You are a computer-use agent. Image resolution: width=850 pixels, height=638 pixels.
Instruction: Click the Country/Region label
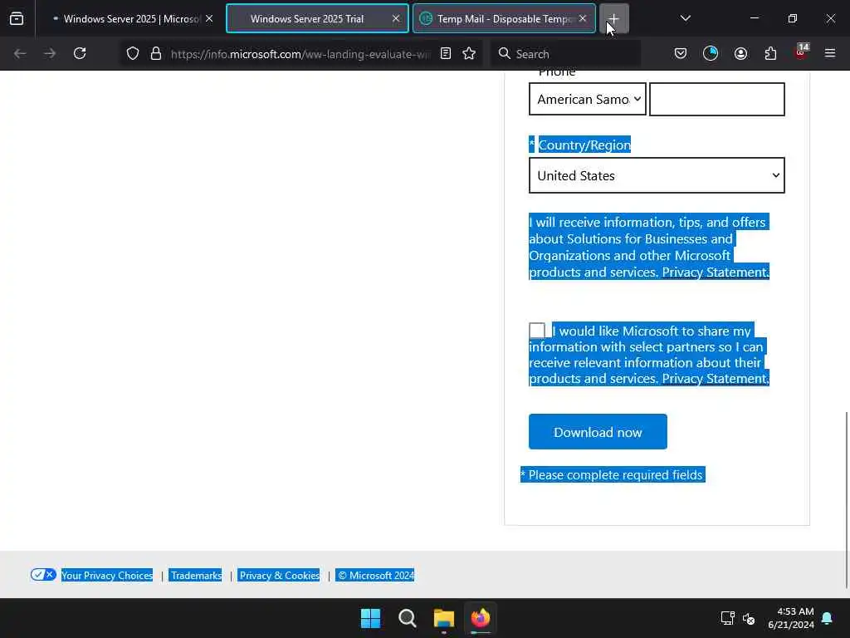coord(584,145)
